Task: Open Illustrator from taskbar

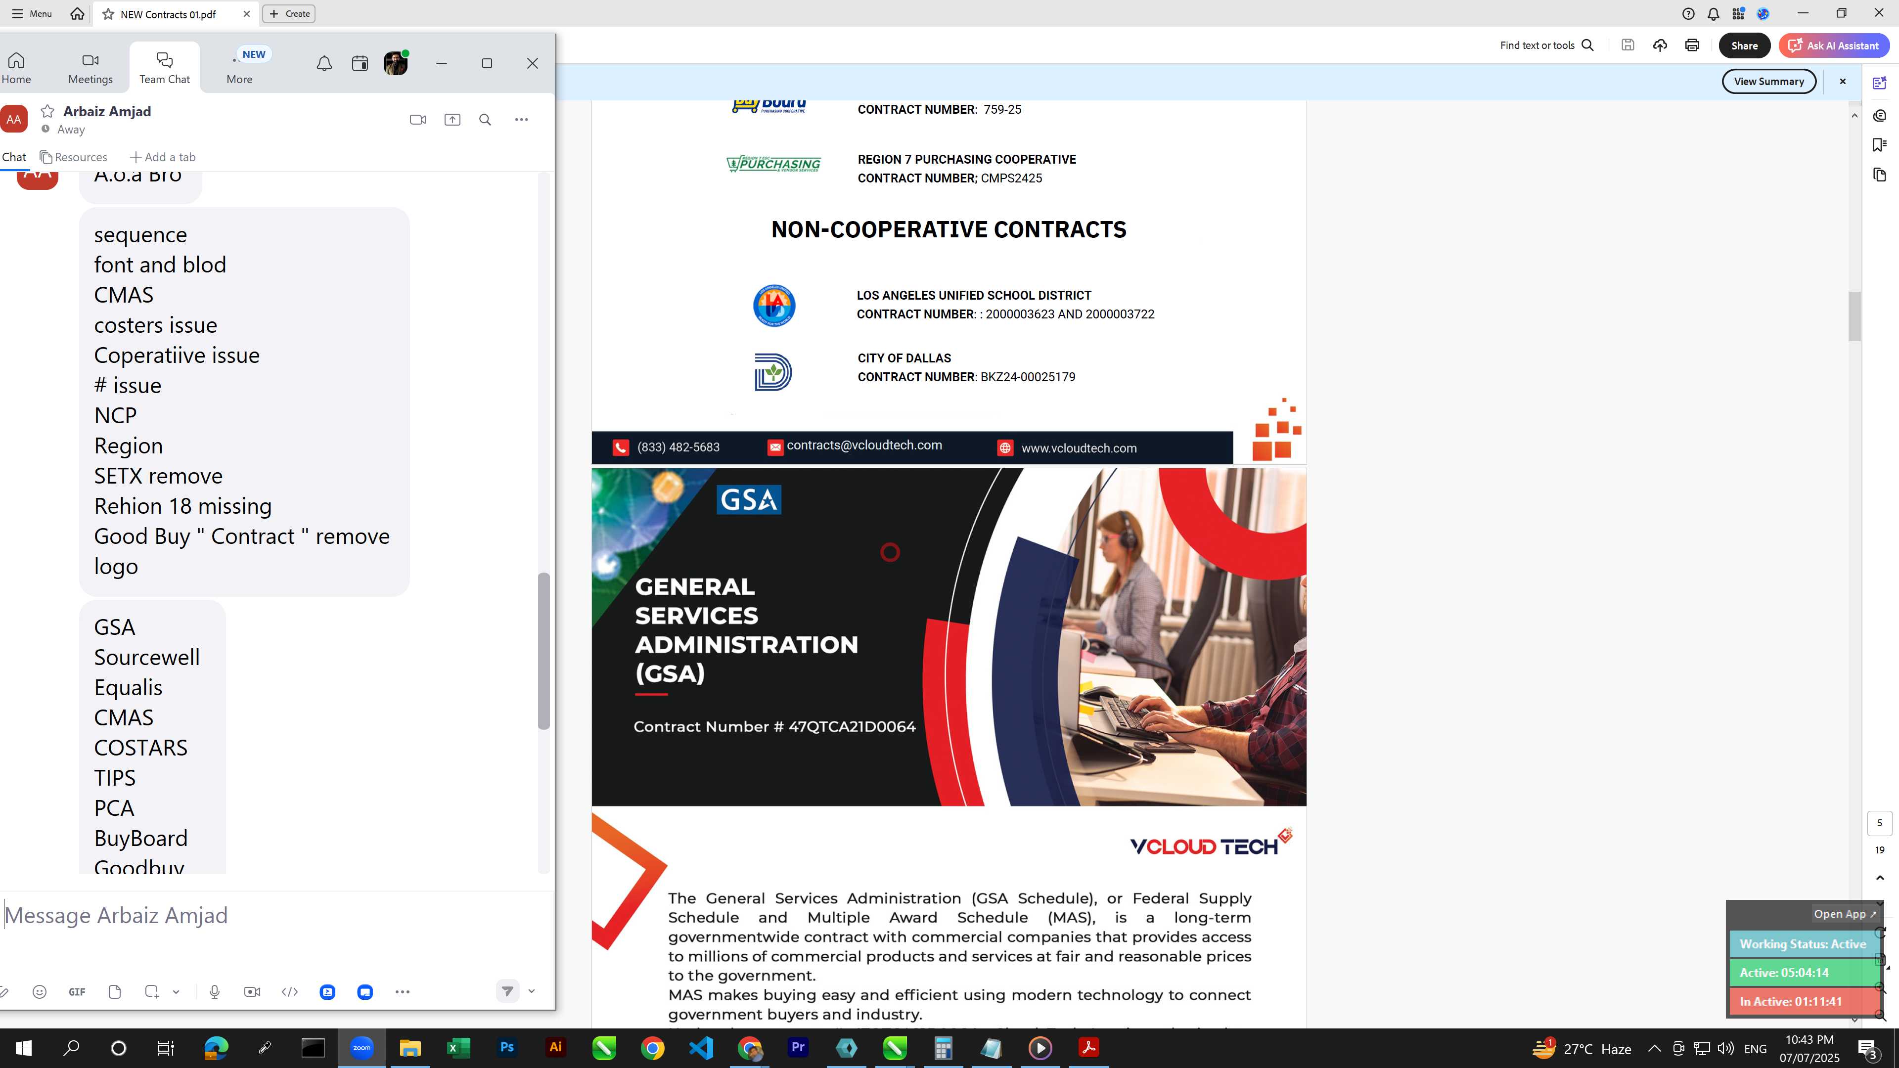Action: coord(555,1047)
